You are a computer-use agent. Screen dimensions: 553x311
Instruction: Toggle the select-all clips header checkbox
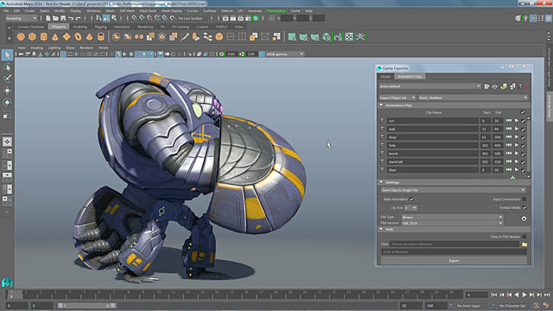tap(523, 112)
